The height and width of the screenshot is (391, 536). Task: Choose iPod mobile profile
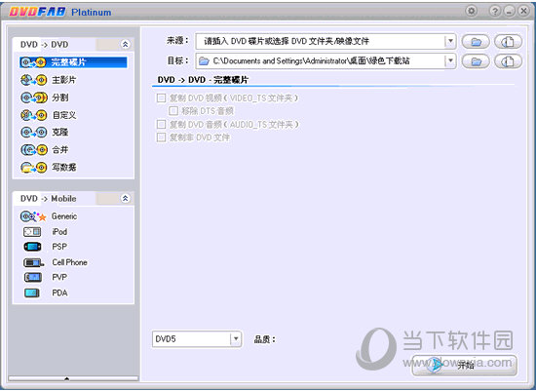click(59, 232)
